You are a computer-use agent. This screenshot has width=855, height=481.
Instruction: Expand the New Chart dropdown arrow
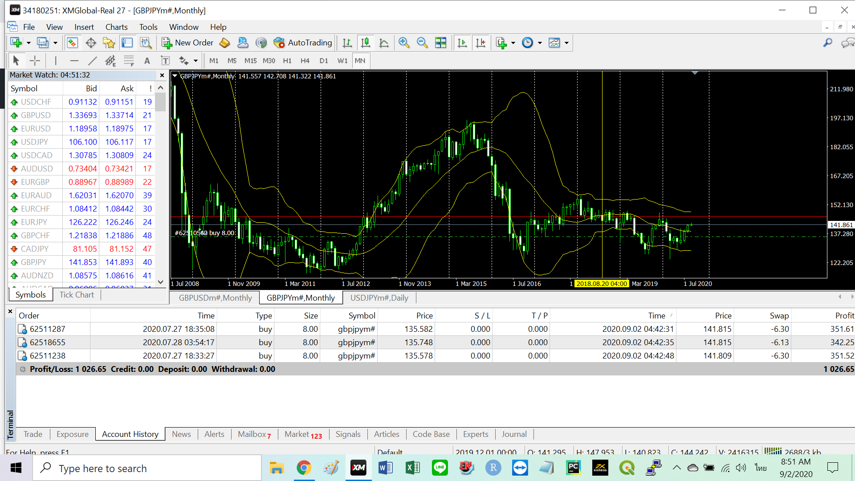[x=28, y=43]
